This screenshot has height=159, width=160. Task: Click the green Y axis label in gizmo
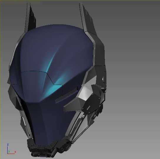click(9, 151)
